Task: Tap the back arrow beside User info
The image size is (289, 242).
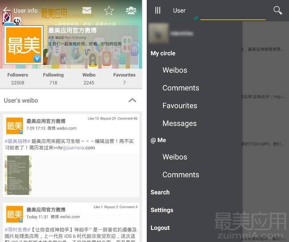Action: [x=7, y=10]
